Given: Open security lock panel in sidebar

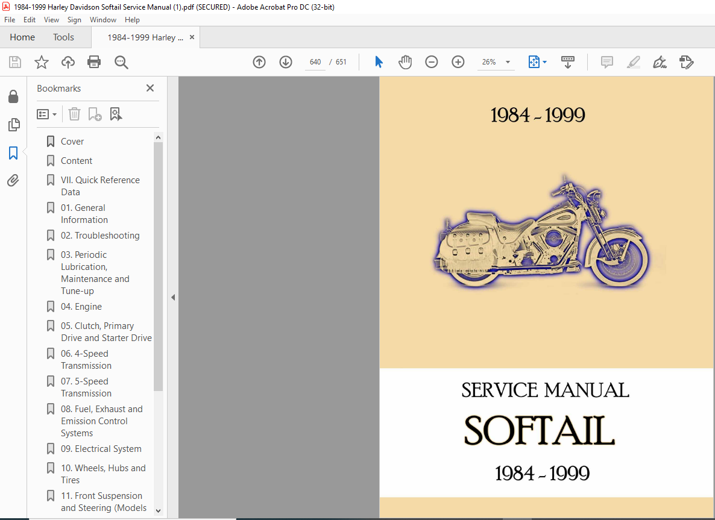Looking at the screenshot, I should pyautogui.click(x=13, y=96).
